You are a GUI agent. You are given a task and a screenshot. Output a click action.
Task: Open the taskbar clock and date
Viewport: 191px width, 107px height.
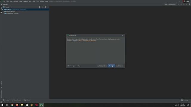pyautogui.click(x=182, y=105)
